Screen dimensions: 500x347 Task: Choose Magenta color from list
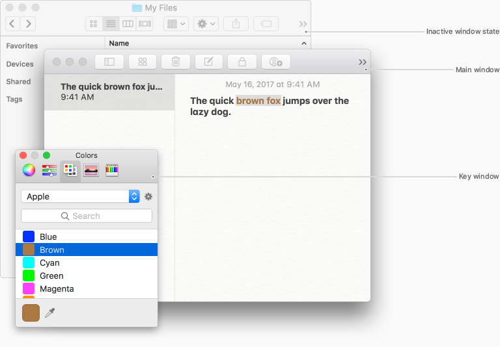point(87,289)
